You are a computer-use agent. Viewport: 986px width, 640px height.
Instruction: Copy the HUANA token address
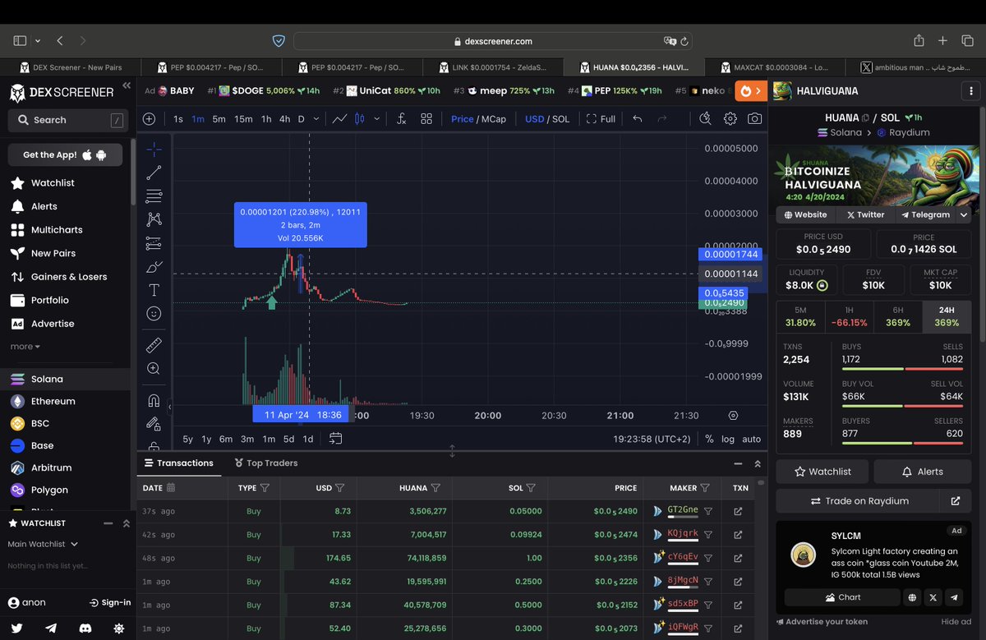[865, 118]
